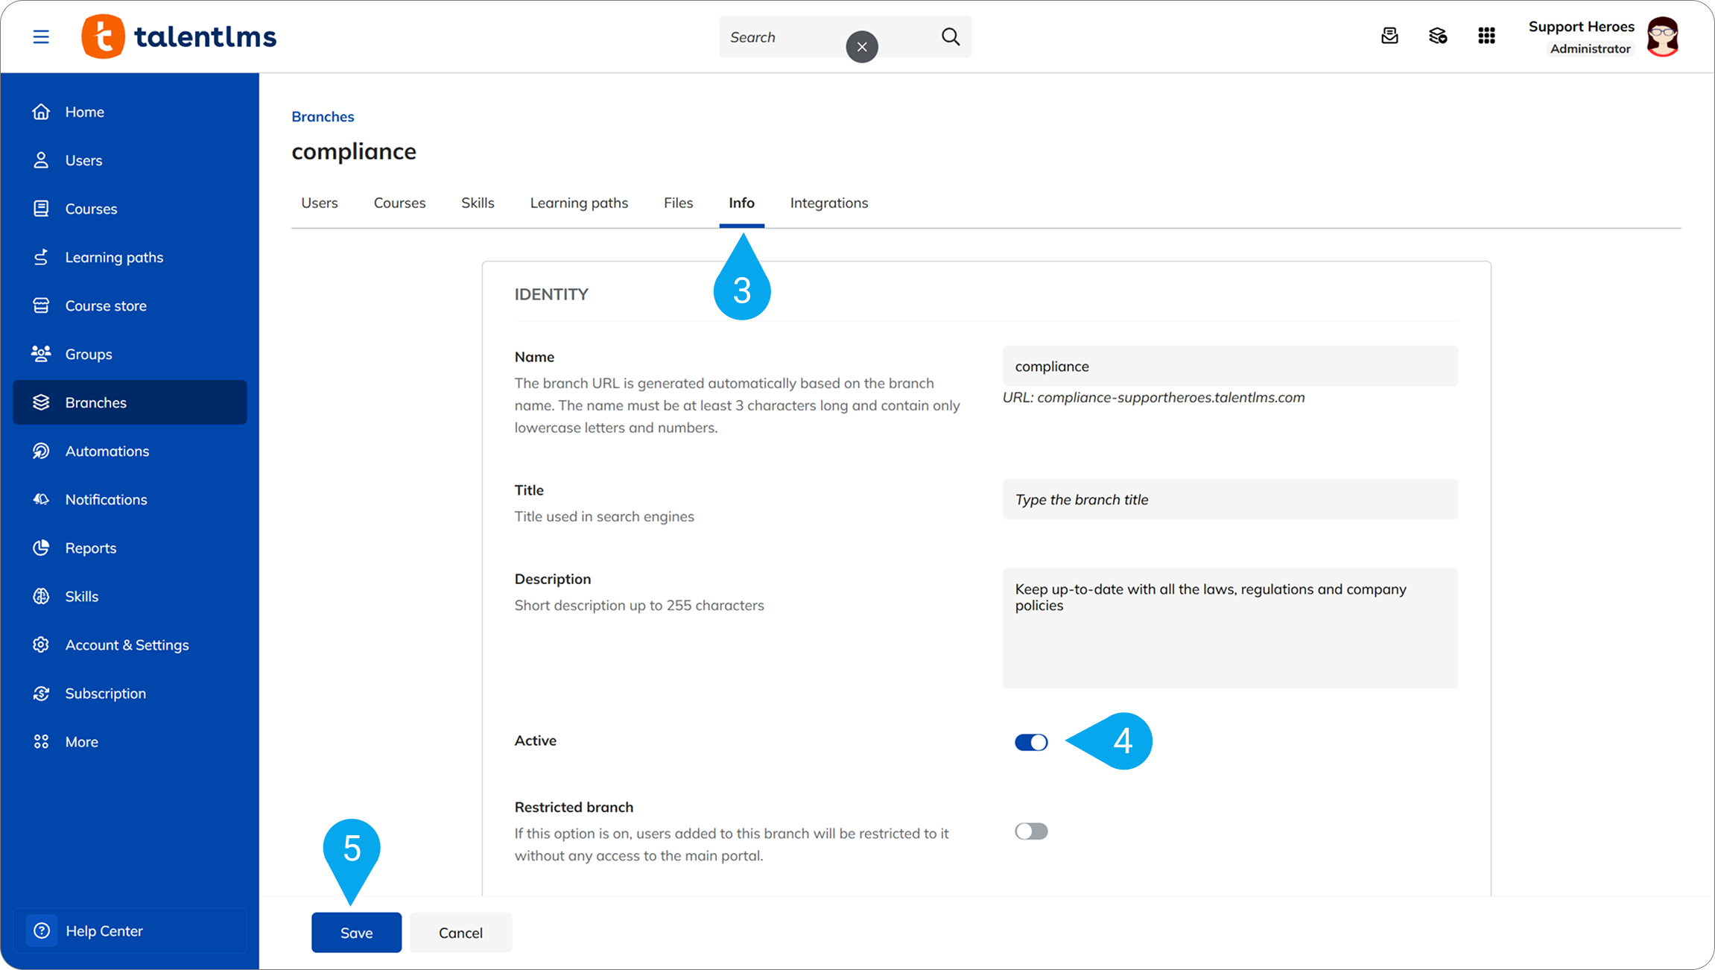The image size is (1715, 970).
Task: Click the Account & Settings gear icon
Action: coord(41,644)
